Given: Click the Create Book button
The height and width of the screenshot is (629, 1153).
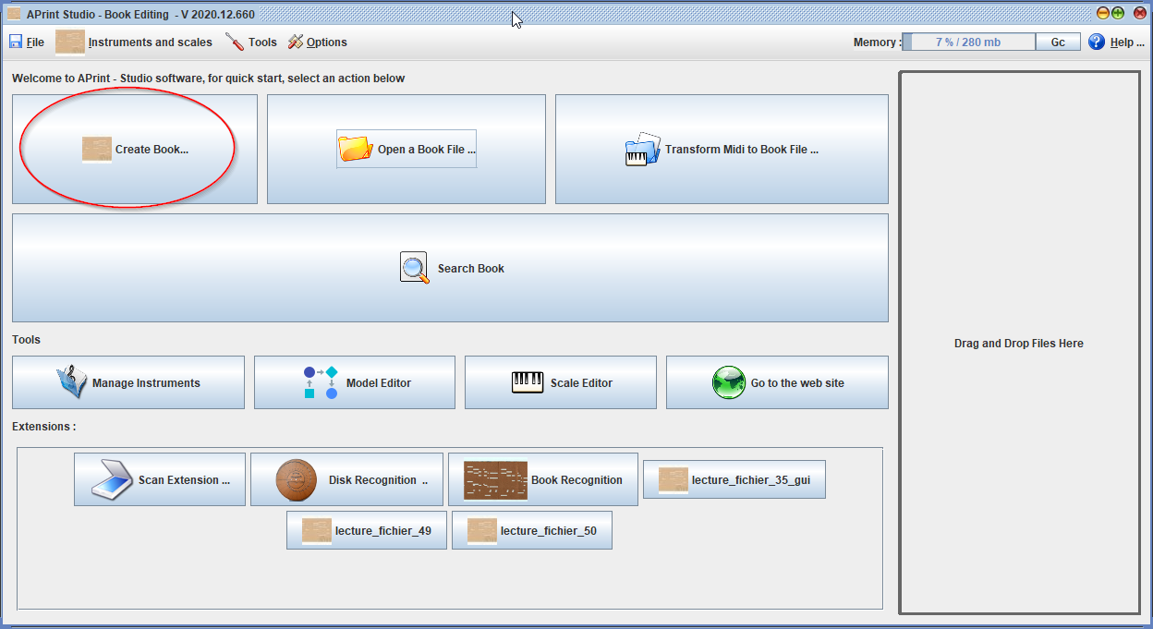Looking at the screenshot, I should pos(135,150).
